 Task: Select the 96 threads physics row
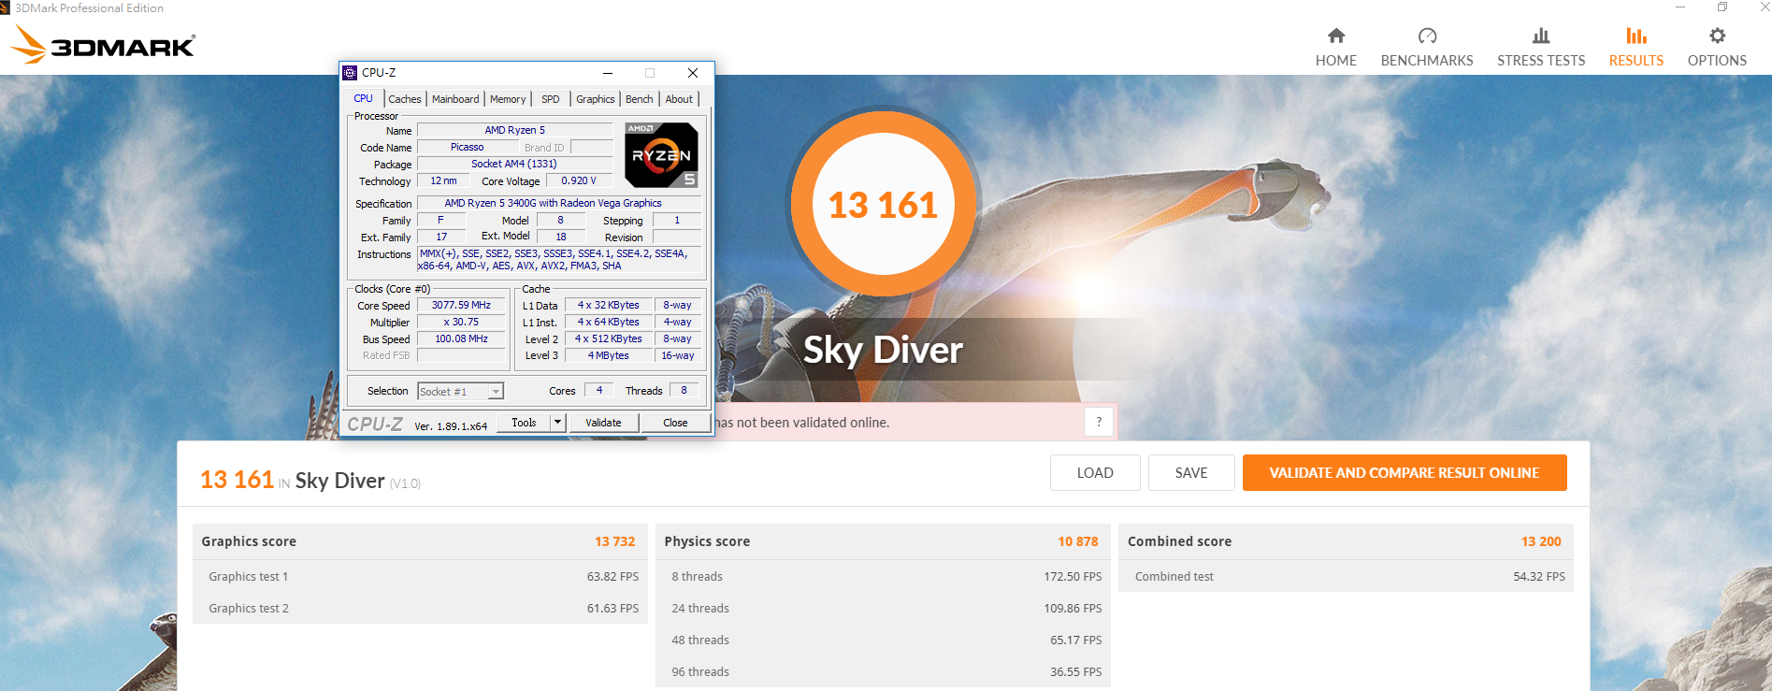pos(883,671)
